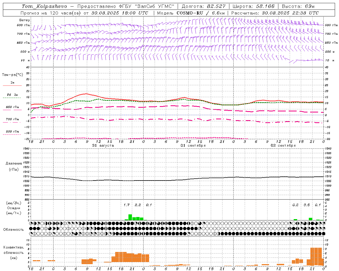The width and height of the screenshot is (339, 271).
Task: Click the 2.2 precipitation value
Action: tap(138, 205)
